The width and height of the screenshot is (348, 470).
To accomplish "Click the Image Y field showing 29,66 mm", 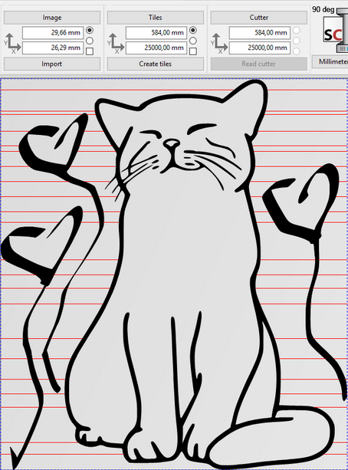I will click(x=53, y=33).
